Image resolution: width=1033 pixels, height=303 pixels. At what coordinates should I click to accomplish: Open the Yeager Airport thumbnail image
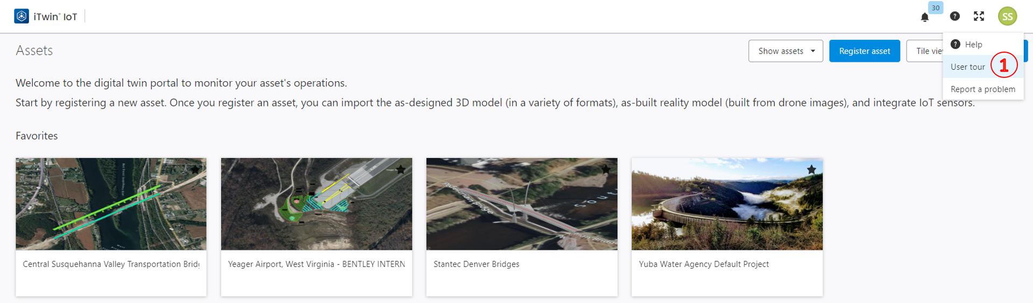[x=316, y=204]
